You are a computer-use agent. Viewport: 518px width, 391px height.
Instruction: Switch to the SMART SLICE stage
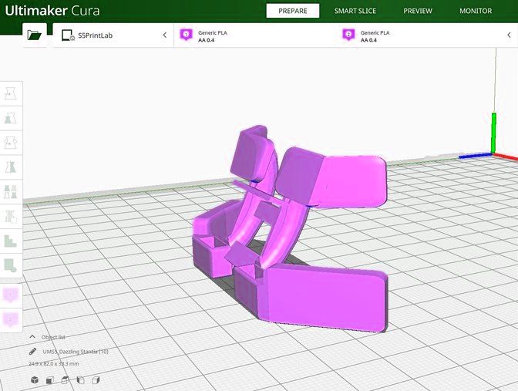click(x=355, y=11)
